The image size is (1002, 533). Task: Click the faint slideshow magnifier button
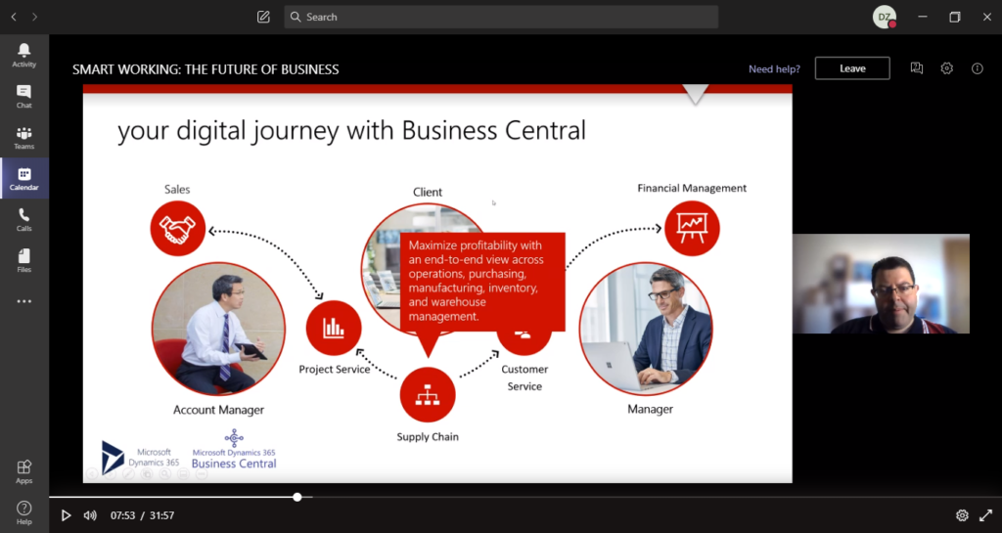point(164,473)
